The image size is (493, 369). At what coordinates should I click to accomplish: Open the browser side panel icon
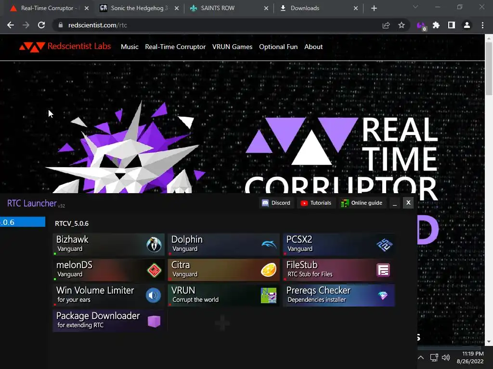[x=452, y=25]
